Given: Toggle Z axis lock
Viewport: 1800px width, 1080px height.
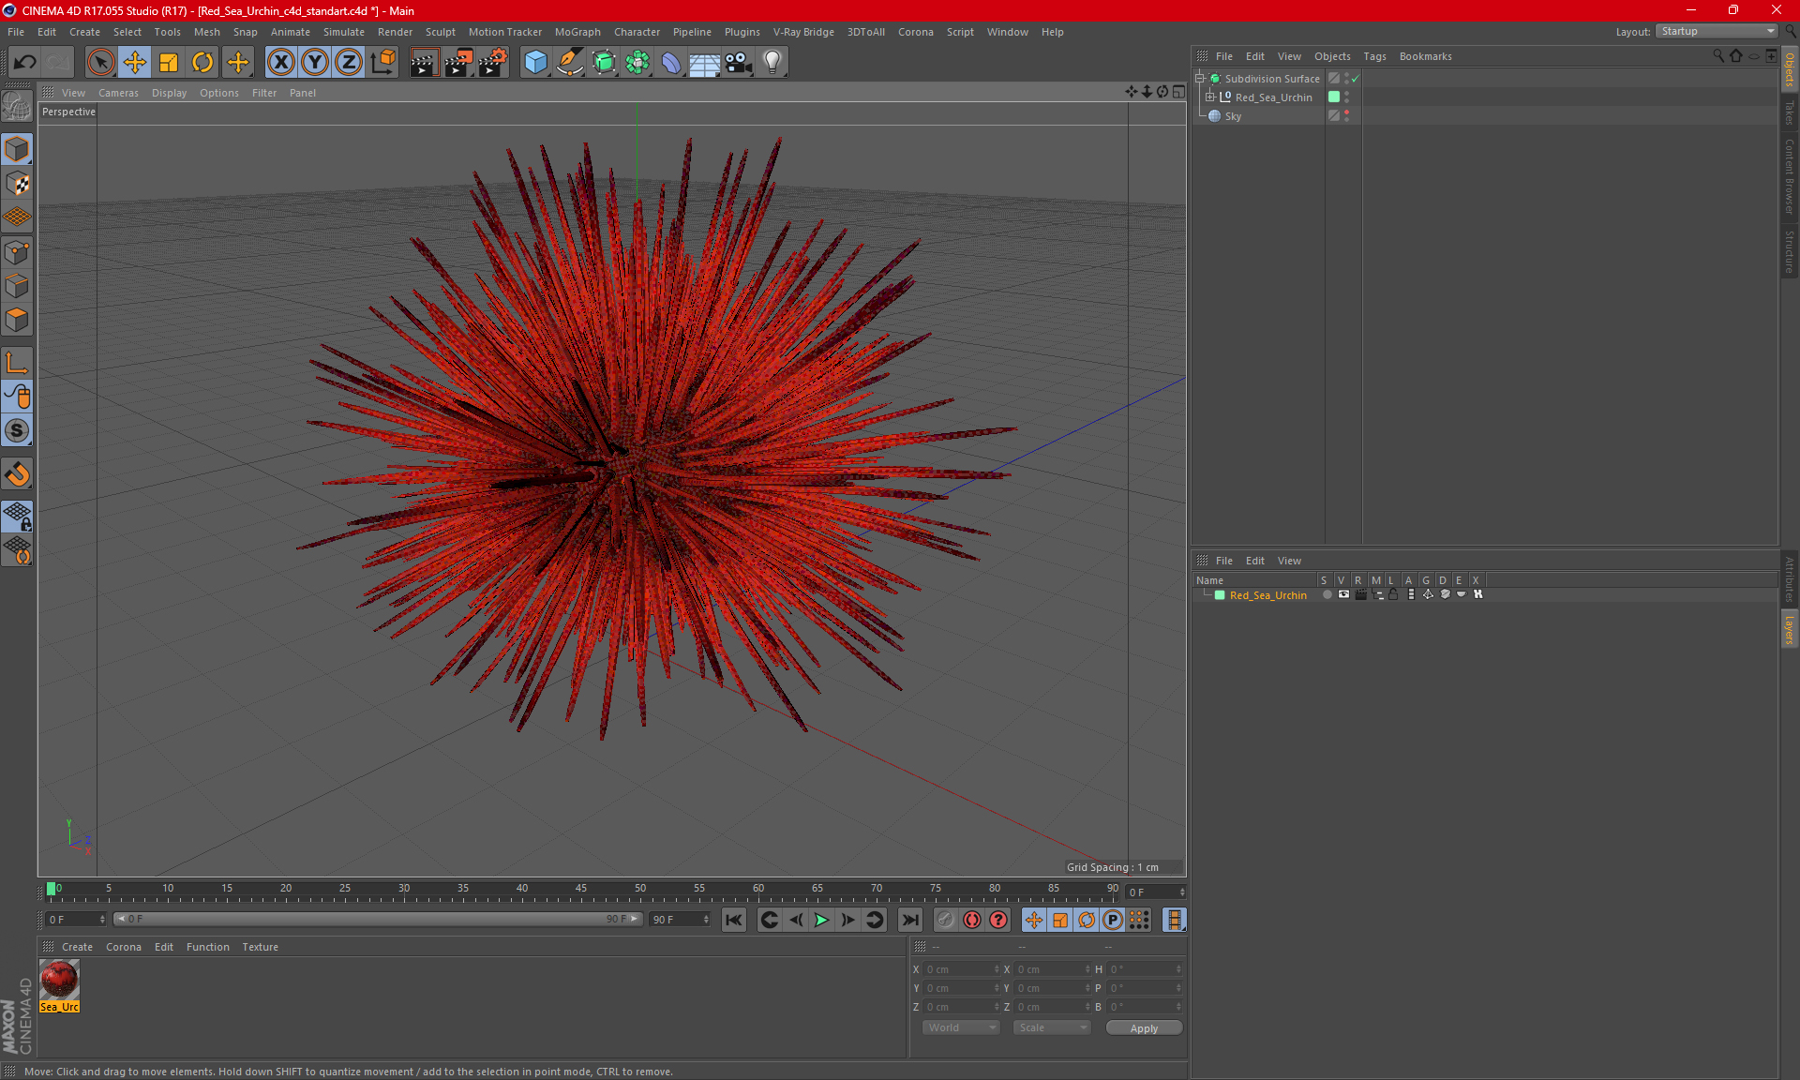Looking at the screenshot, I should pos(349,63).
